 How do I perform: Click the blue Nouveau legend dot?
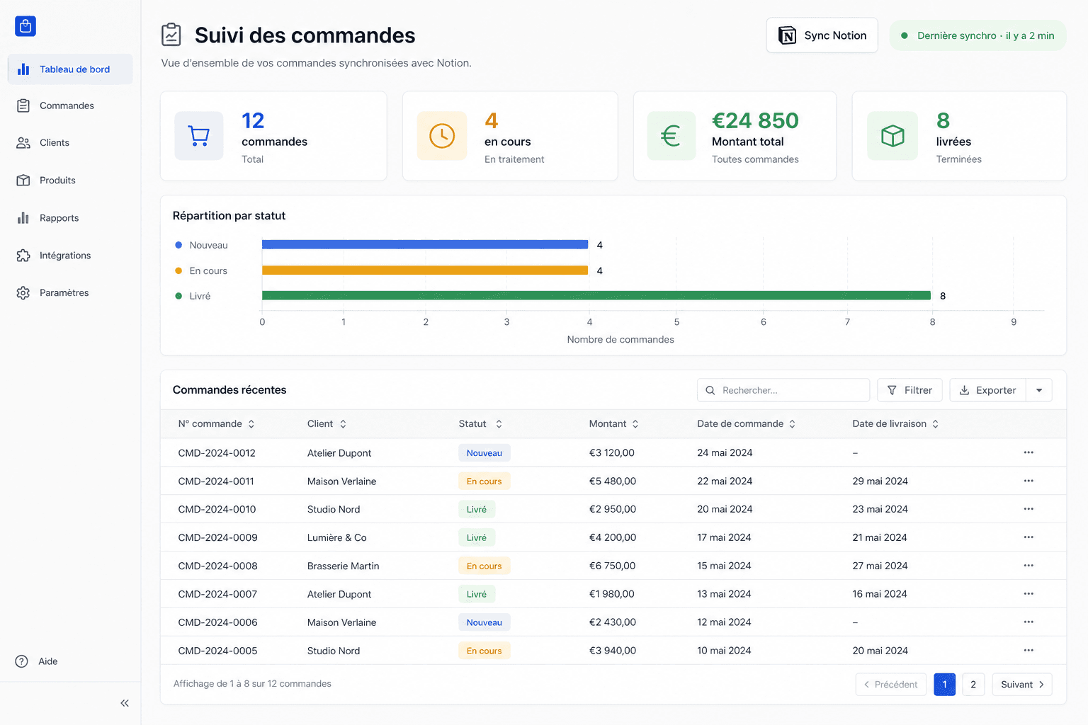178,245
